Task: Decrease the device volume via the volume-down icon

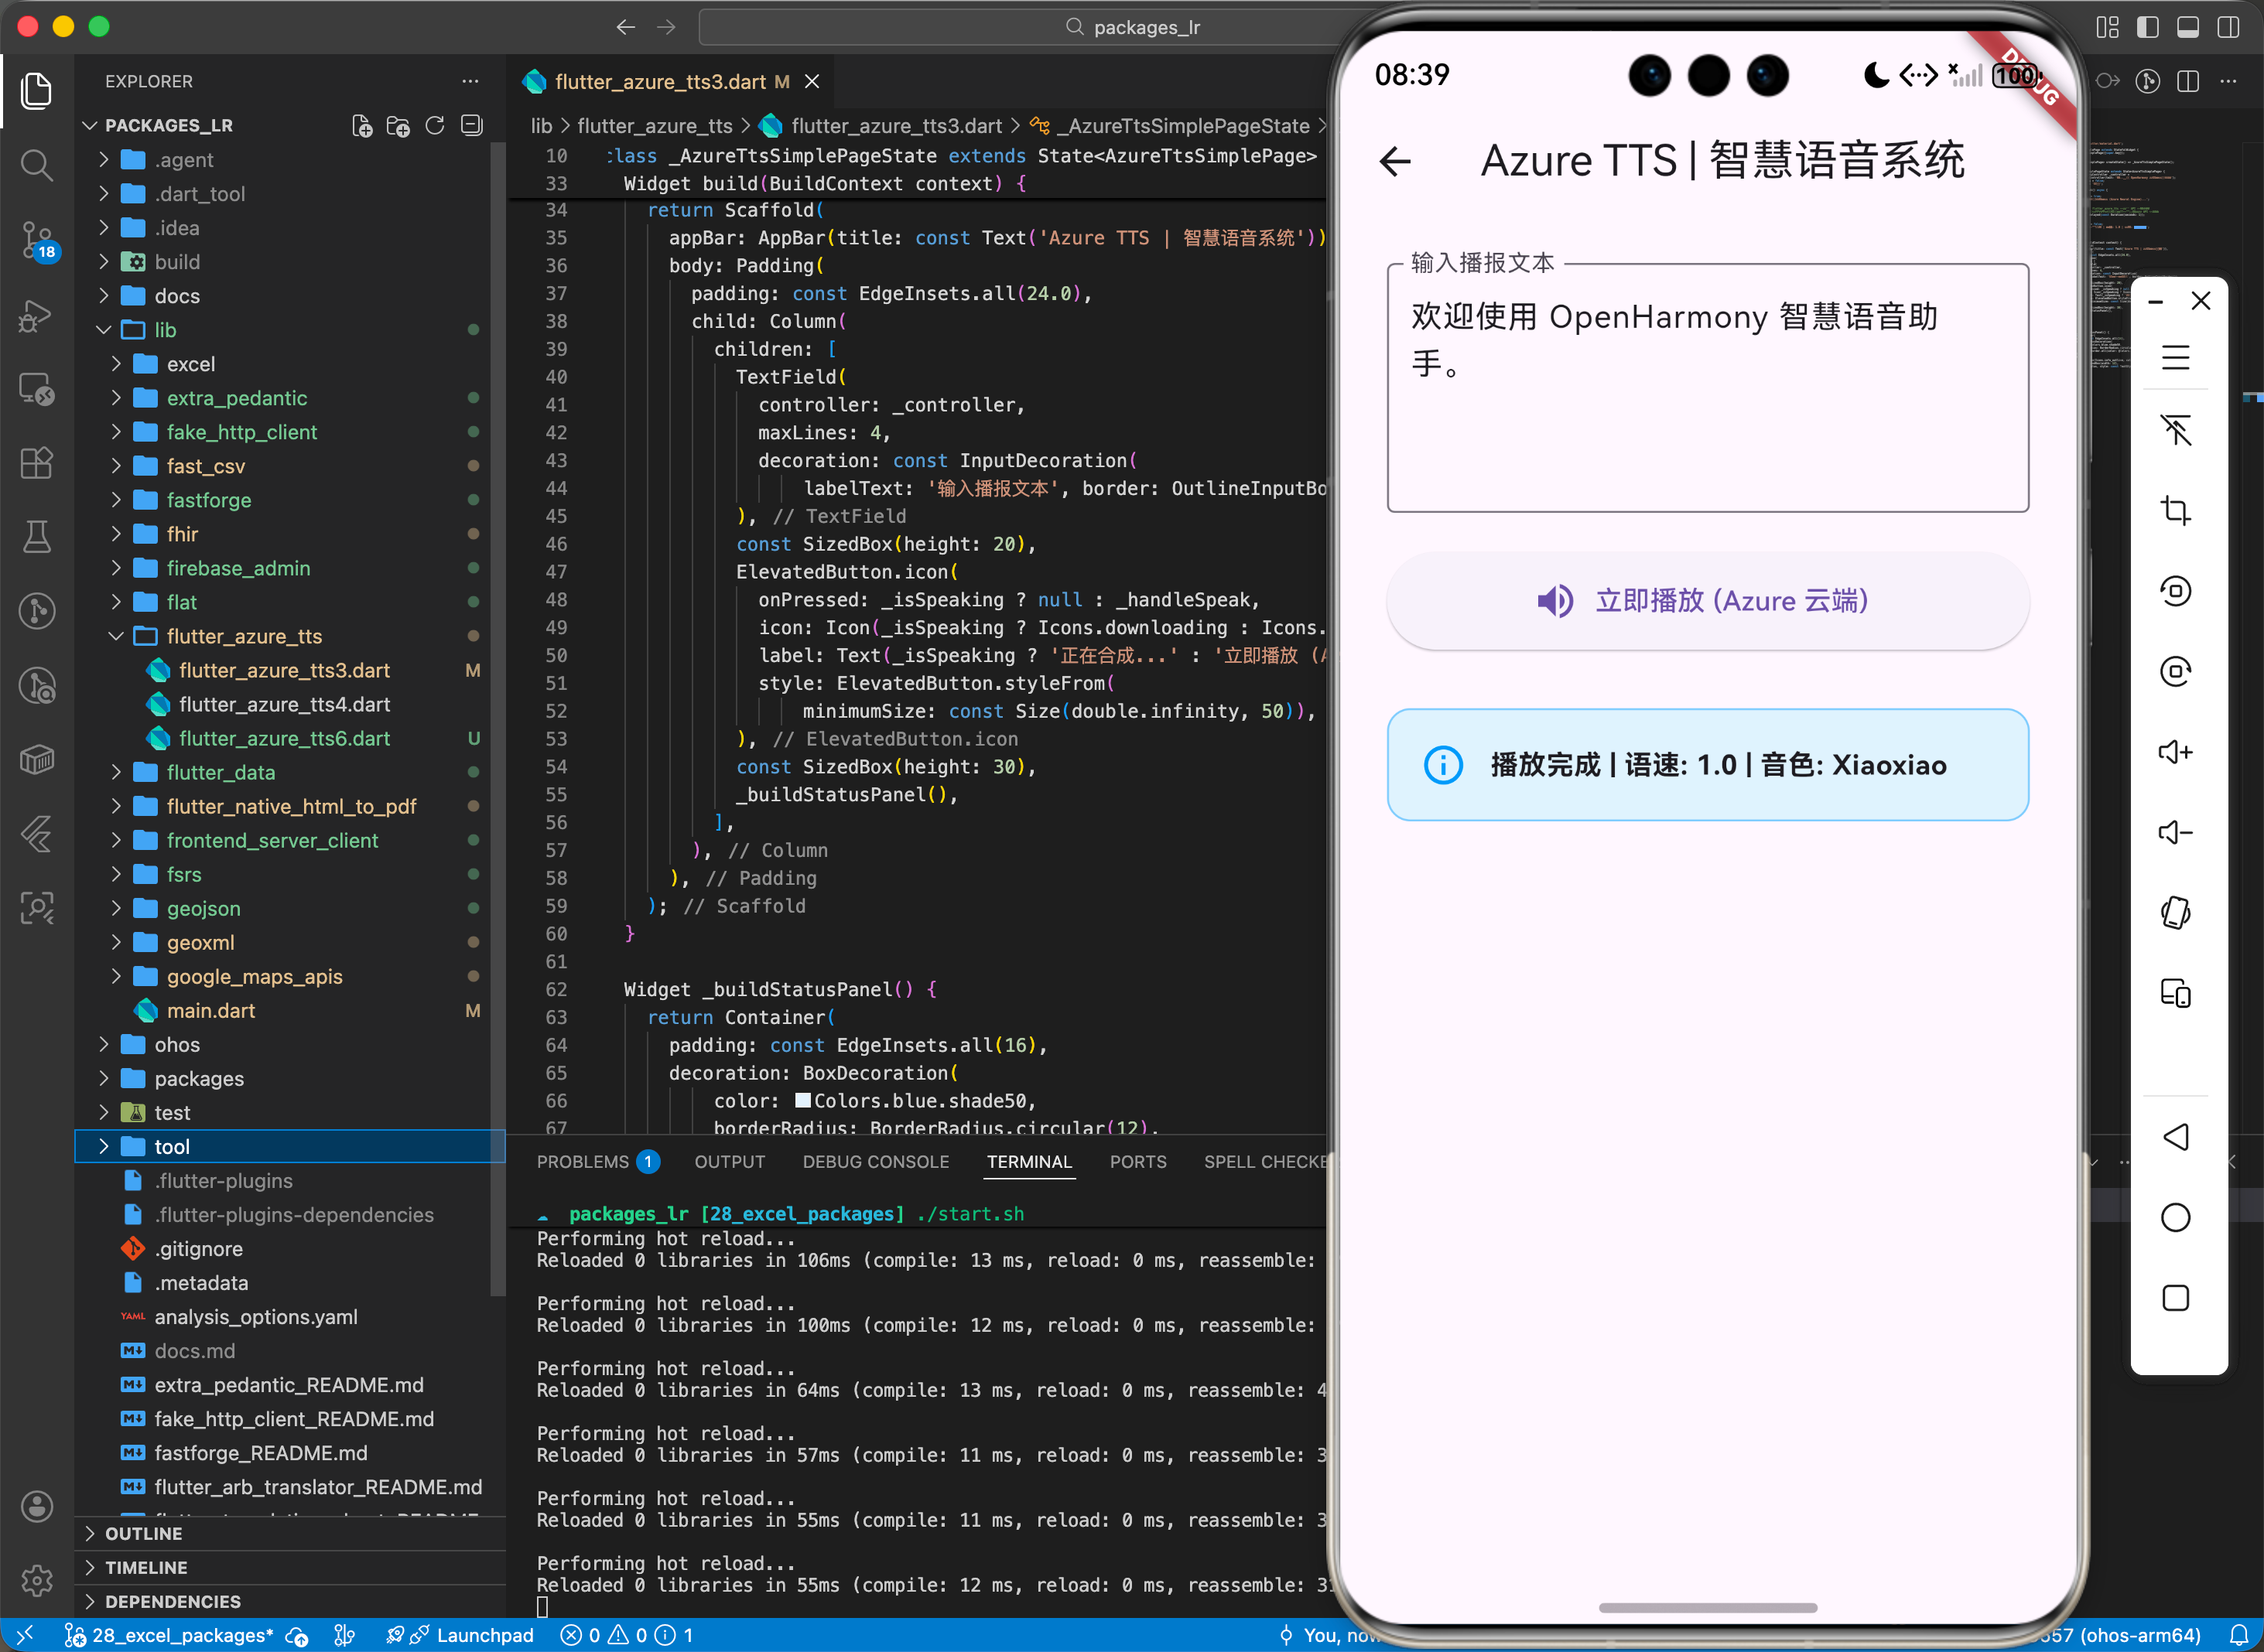Action: [2176, 832]
